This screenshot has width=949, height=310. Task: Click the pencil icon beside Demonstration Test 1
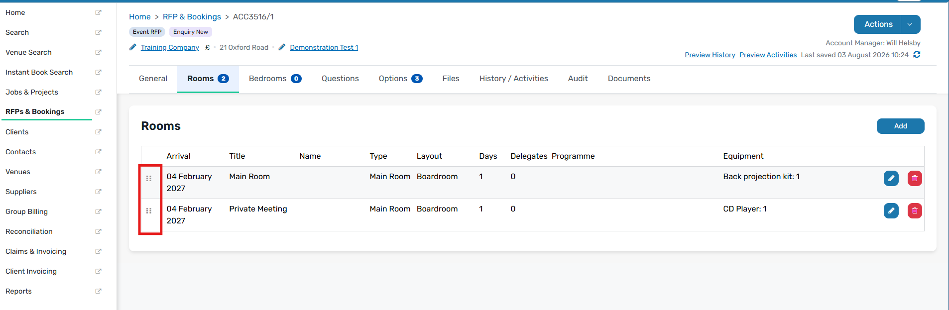282,47
